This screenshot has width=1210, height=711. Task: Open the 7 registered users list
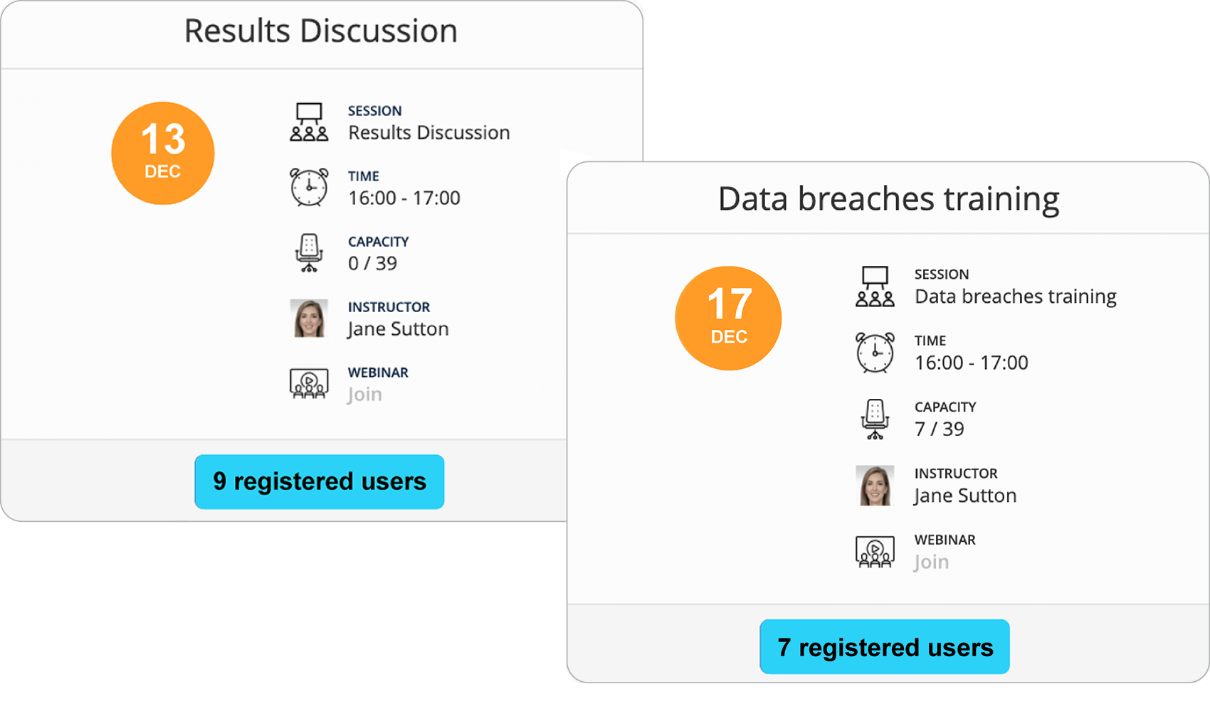click(x=885, y=647)
